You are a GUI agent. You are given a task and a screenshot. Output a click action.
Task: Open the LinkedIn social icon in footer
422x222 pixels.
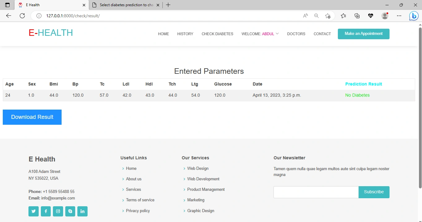click(x=82, y=211)
